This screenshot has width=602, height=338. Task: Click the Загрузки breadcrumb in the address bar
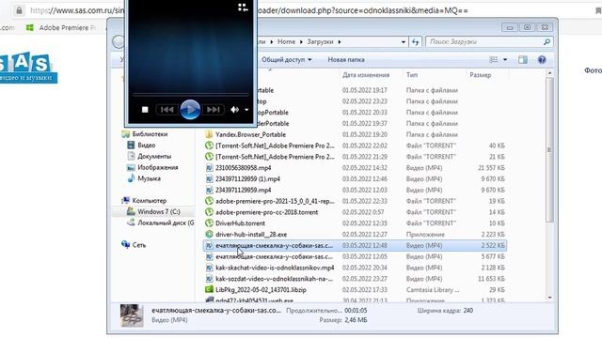click(x=320, y=41)
